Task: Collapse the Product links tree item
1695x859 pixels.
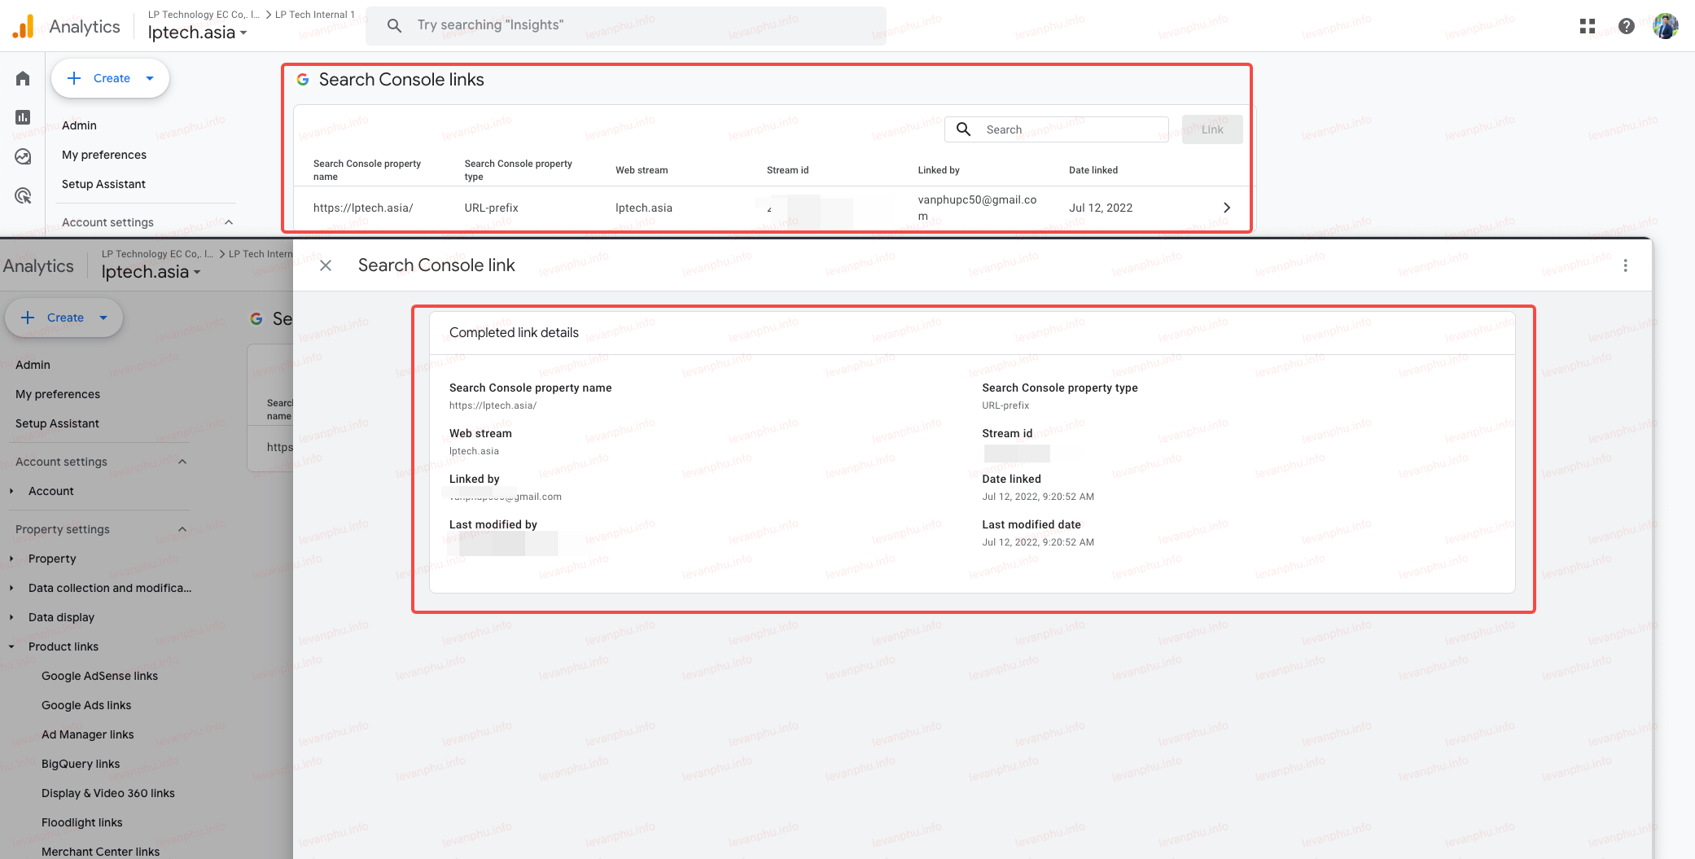Action: tap(11, 646)
